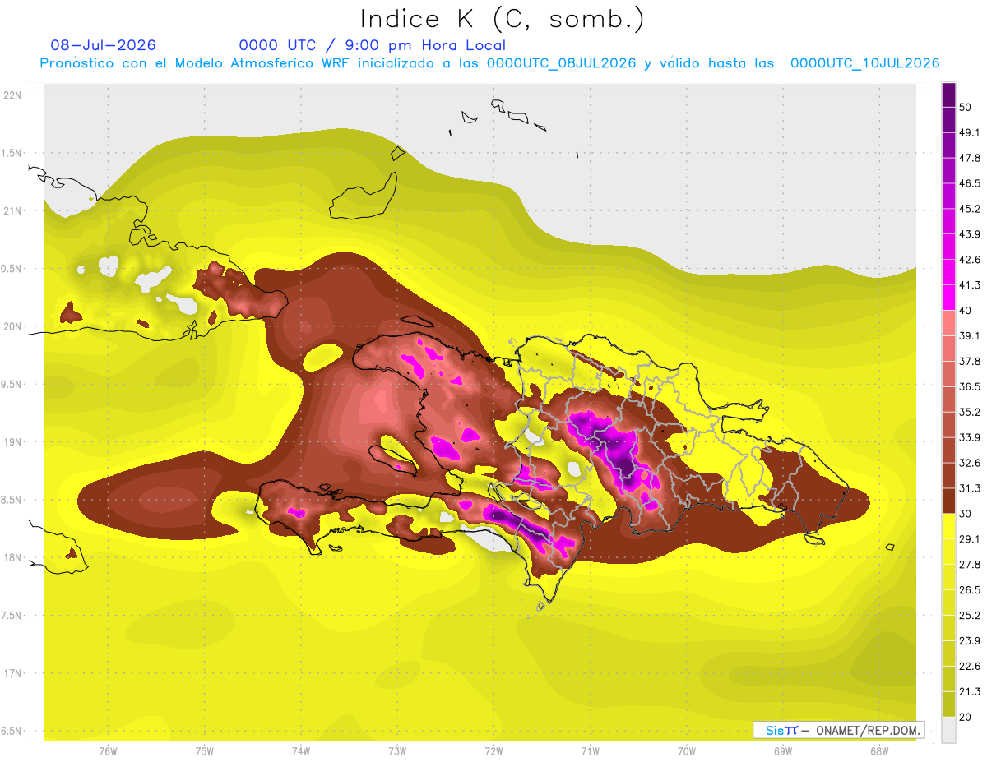Screen dimensions: 987x762
Task: Click the longitude axis label "76W"
Action: pos(108,751)
